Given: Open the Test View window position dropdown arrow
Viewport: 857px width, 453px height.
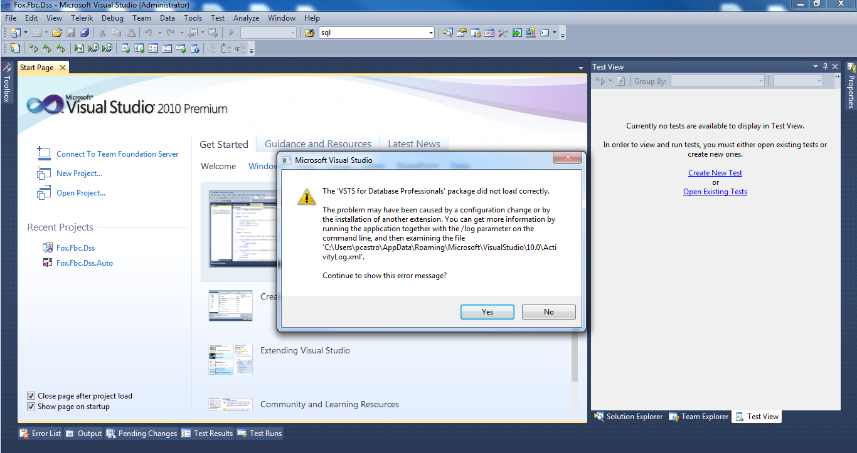Looking at the screenshot, I should click(816, 66).
